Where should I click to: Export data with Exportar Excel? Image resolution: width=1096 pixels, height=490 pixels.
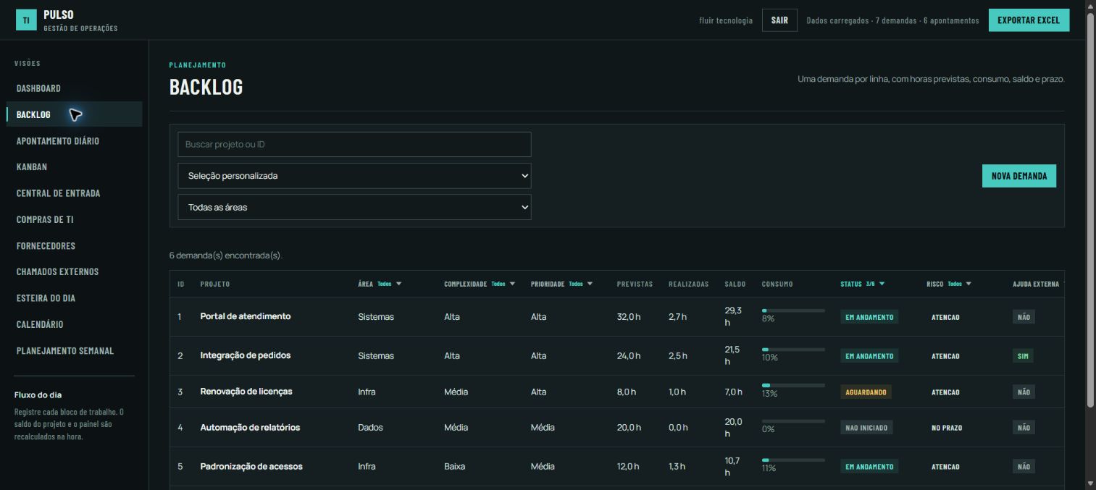[1029, 20]
